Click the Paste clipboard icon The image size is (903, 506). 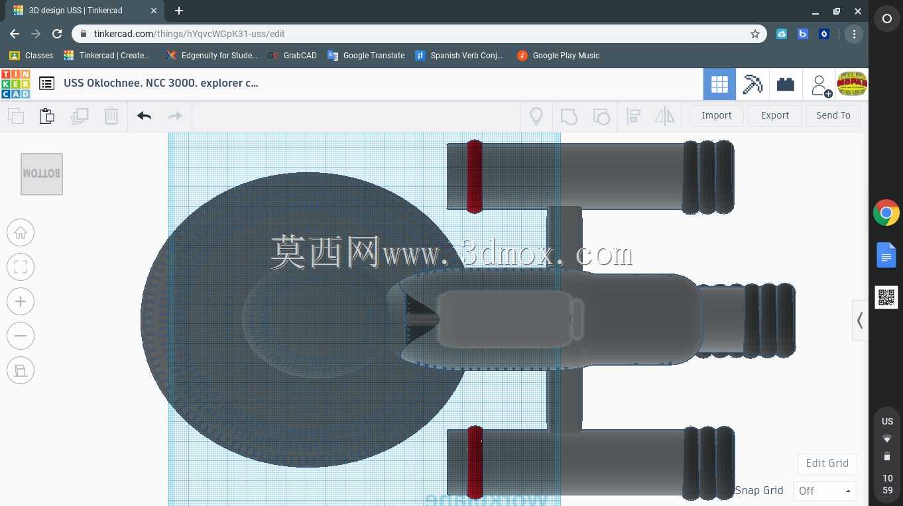click(x=46, y=116)
